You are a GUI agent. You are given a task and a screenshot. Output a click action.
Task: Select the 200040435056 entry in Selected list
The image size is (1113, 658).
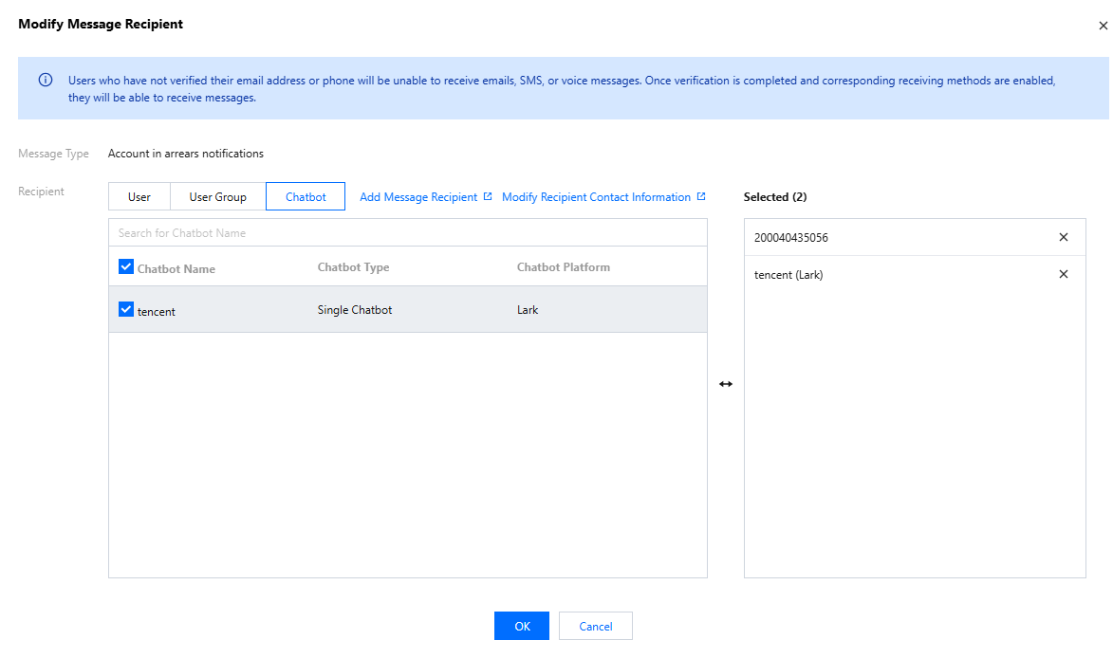(x=791, y=238)
